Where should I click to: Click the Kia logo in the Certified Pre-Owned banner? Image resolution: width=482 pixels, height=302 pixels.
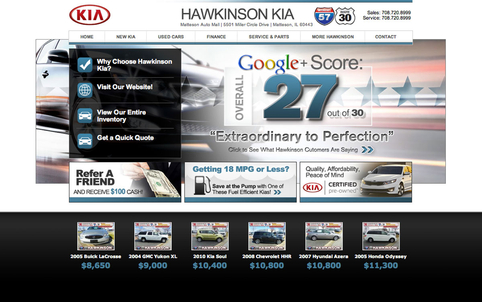313,188
